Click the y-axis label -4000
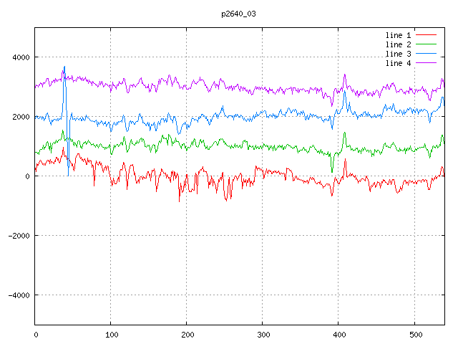 (x=18, y=295)
